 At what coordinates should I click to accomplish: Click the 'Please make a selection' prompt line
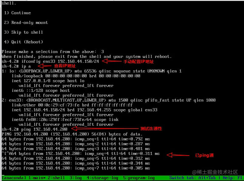pyautogui.click(x=53, y=52)
